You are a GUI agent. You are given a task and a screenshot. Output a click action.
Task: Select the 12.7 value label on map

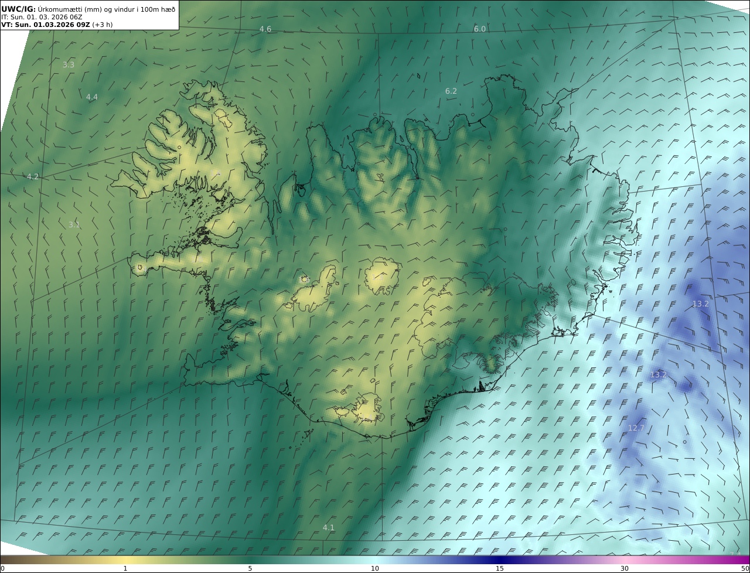(636, 428)
